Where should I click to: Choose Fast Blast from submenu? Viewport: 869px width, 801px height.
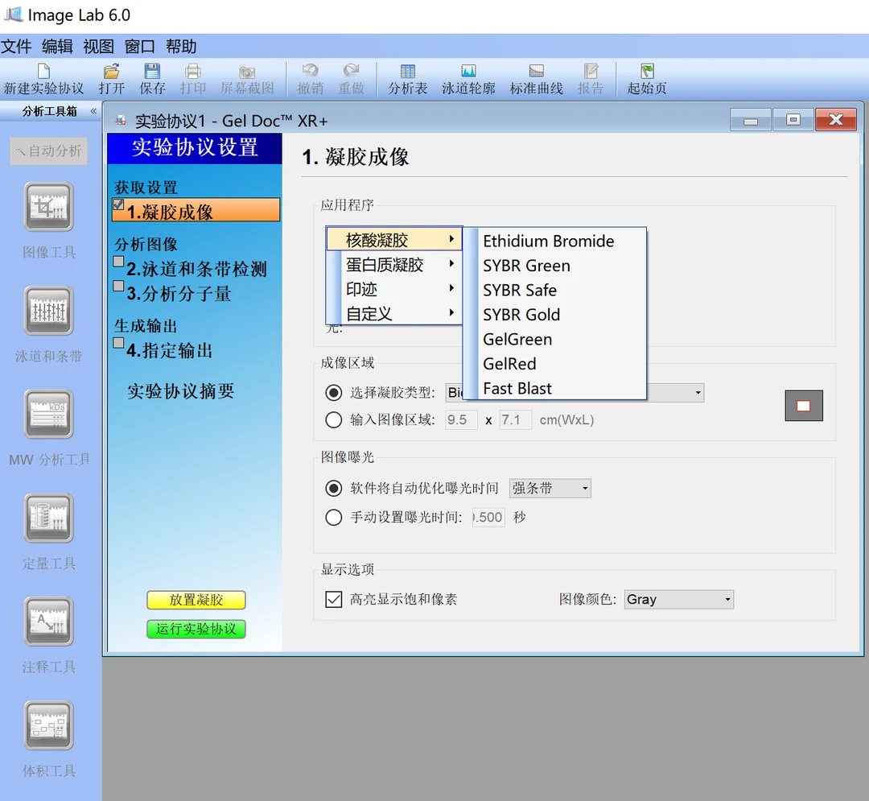coord(554,388)
